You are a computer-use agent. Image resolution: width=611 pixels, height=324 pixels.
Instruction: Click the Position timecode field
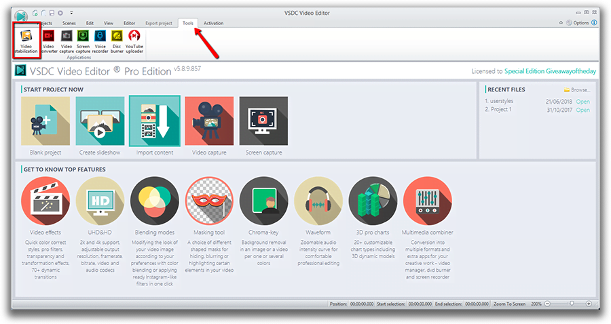pyautogui.click(x=362, y=304)
